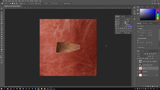Switch to the Adjustments tab

pyautogui.click(x=145, y=23)
